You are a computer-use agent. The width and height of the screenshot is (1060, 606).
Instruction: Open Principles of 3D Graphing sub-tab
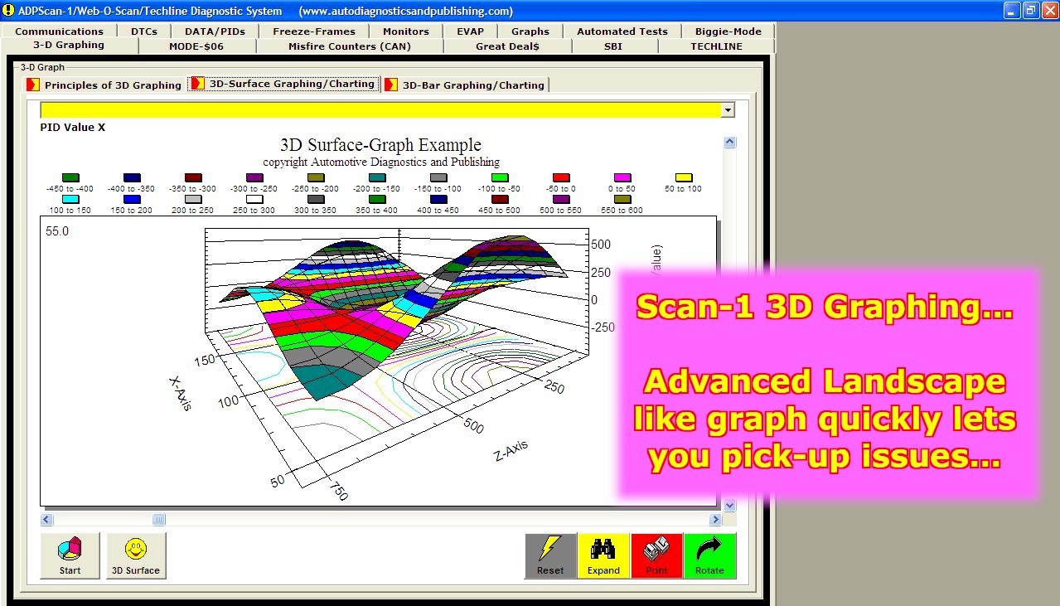[104, 85]
